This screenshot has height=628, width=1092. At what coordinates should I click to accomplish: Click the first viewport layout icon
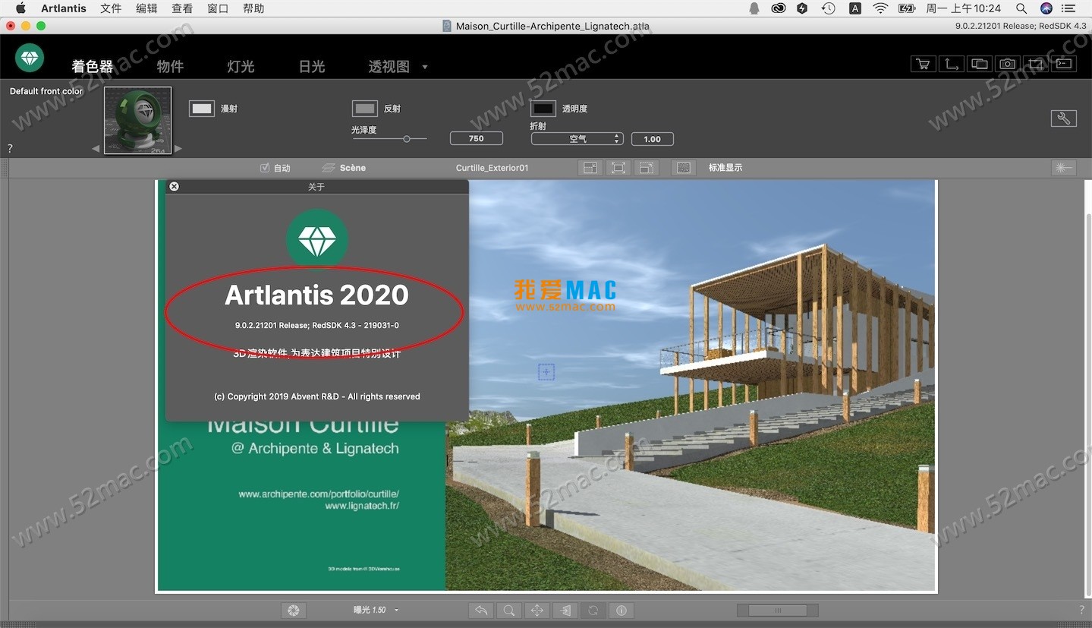click(590, 168)
